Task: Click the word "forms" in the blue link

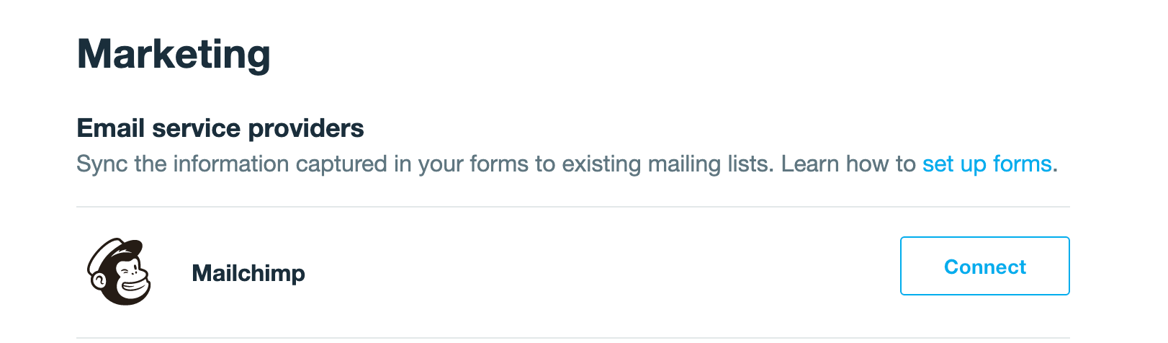Action: (x=1022, y=164)
